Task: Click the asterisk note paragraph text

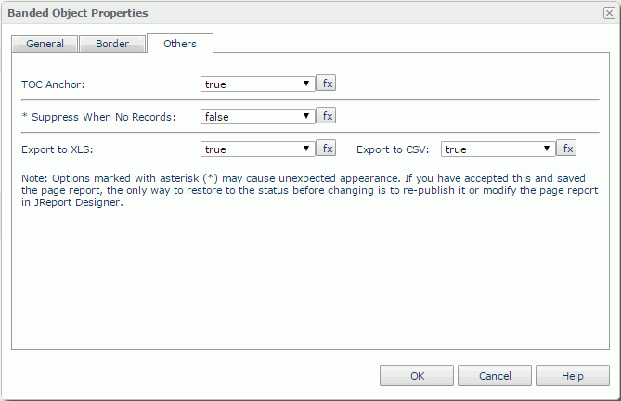Action: point(310,190)
